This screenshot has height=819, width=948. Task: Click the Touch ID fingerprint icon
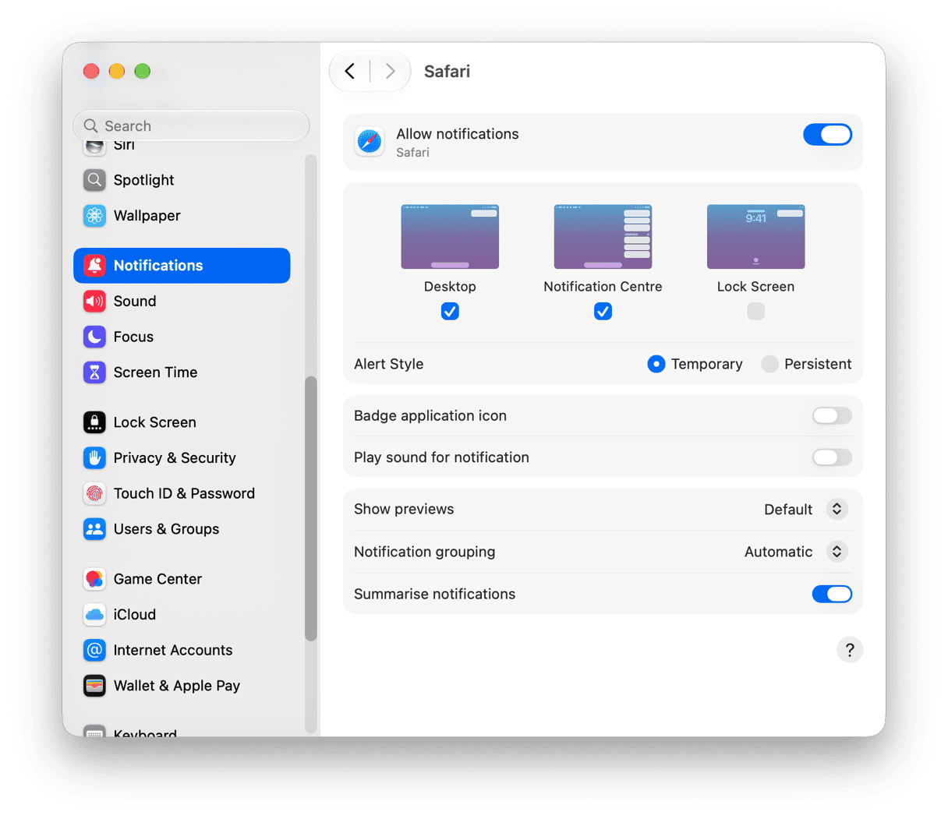tap(94, 493)
